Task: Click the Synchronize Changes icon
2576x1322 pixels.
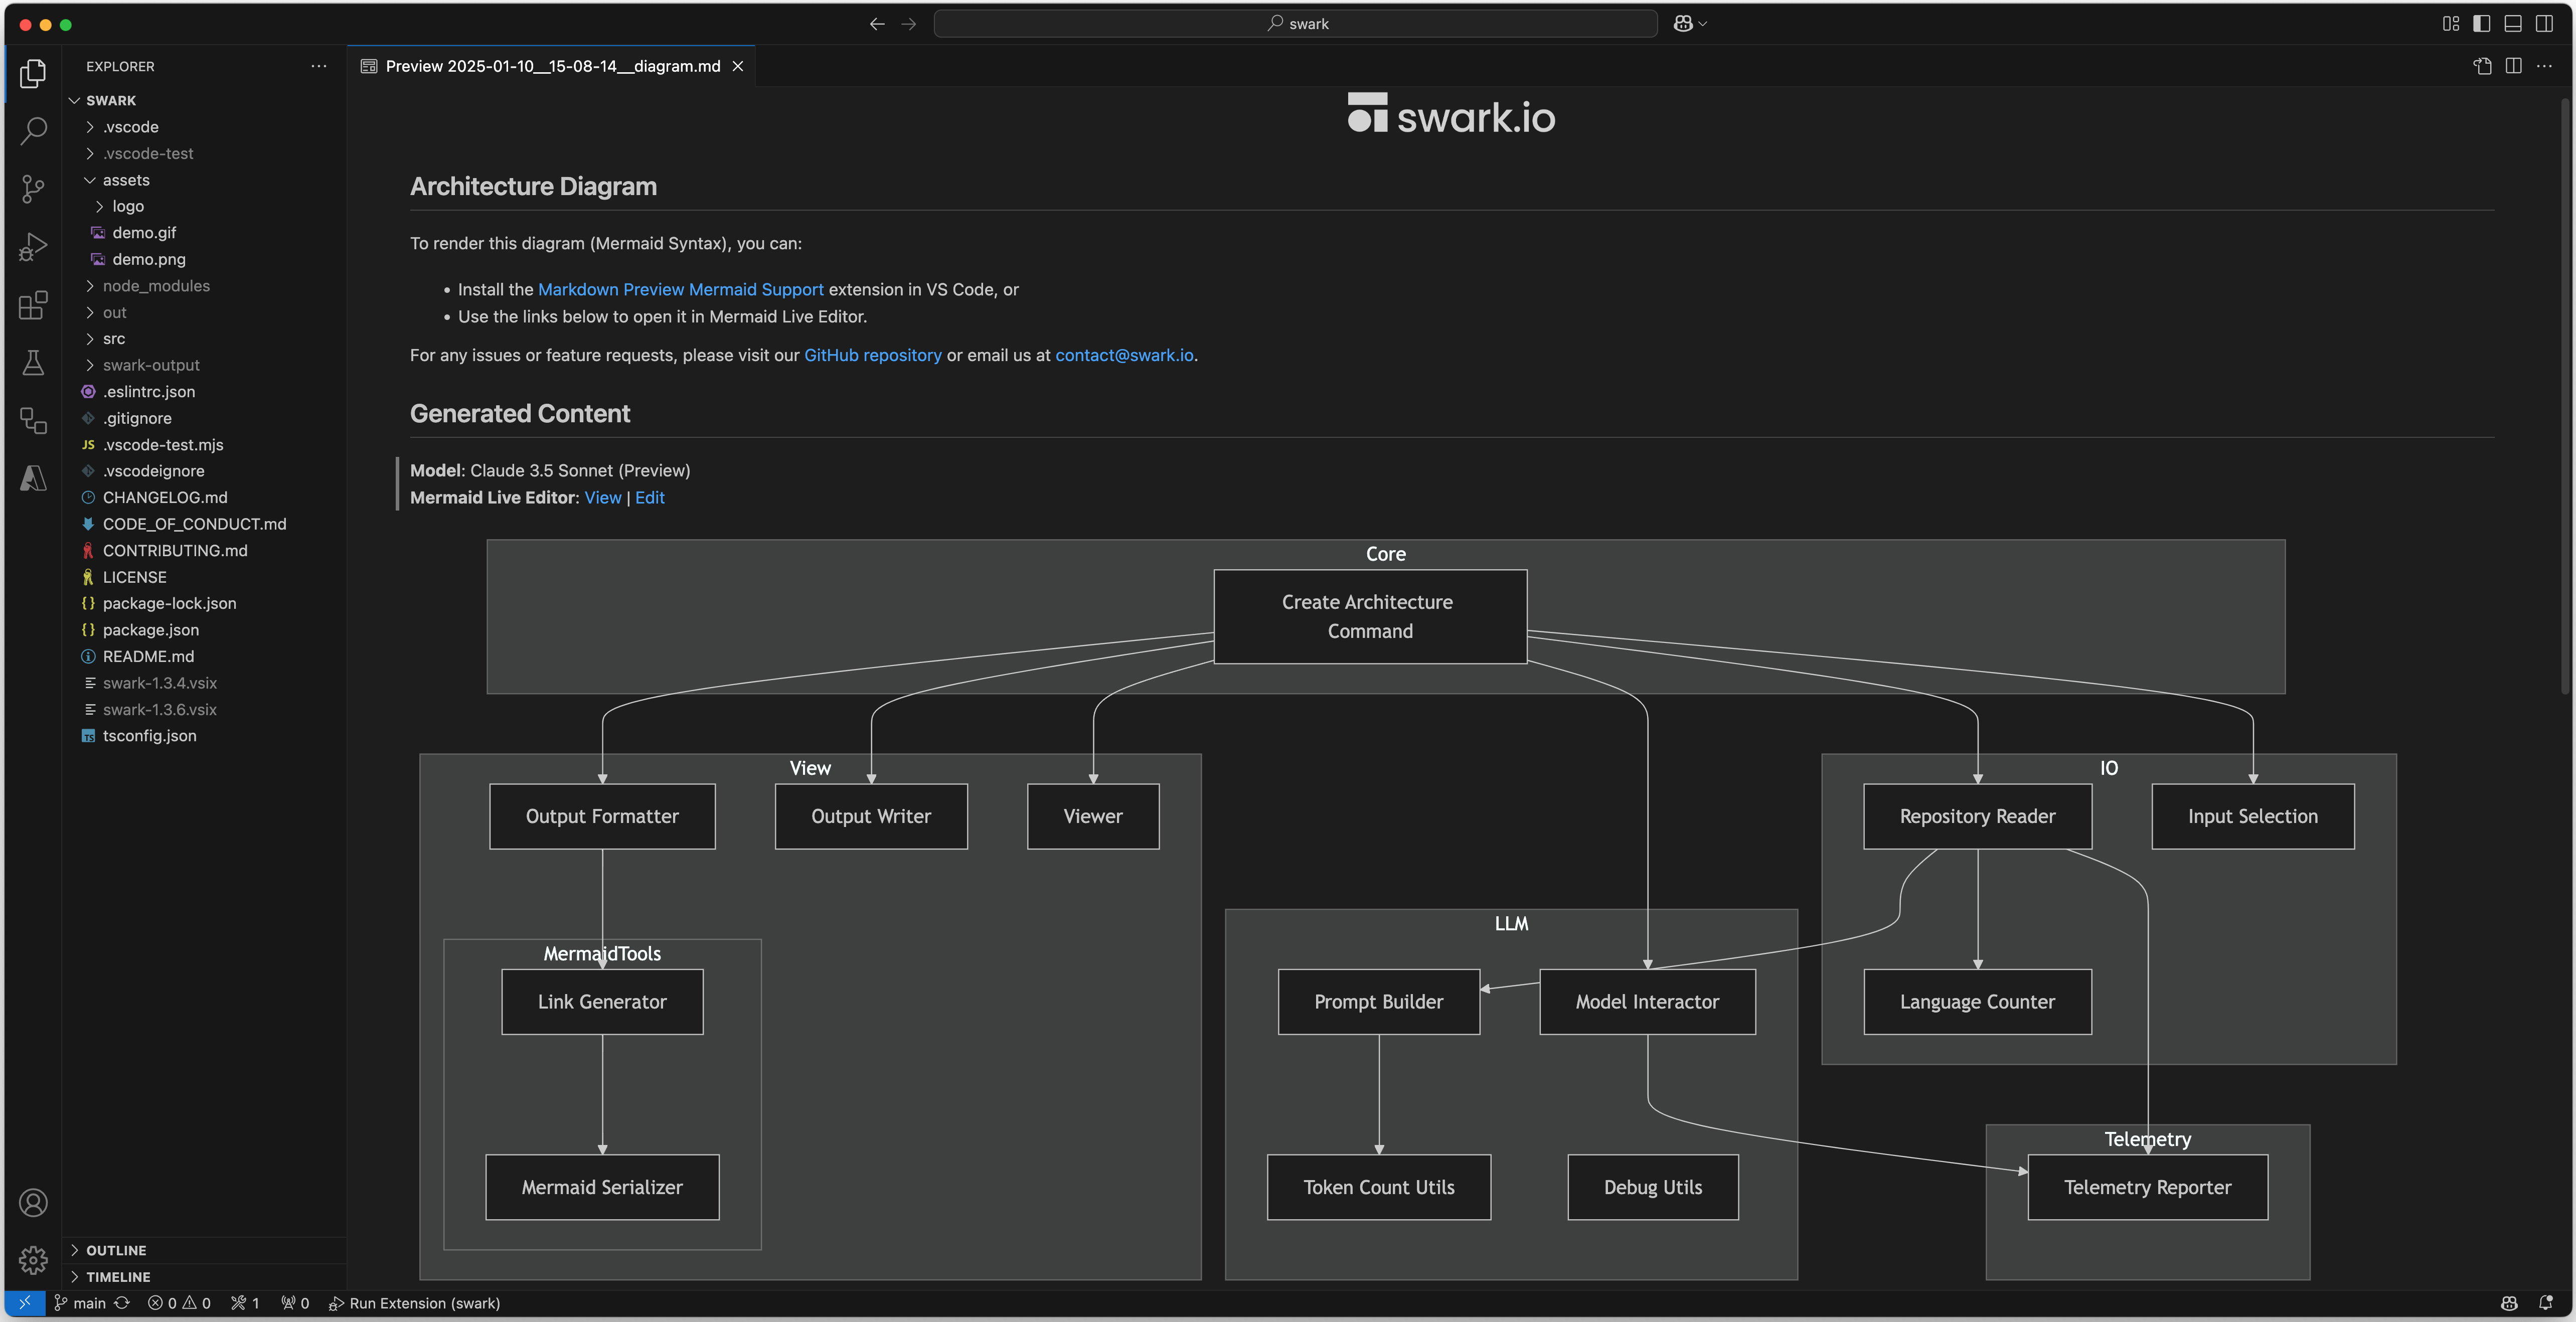Action: click(122, 1303)
